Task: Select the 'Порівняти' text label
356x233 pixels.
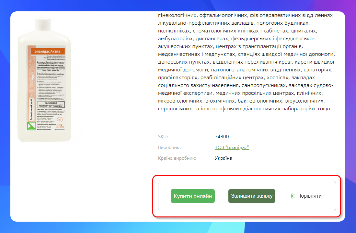Action: click(x=309, y=196)
